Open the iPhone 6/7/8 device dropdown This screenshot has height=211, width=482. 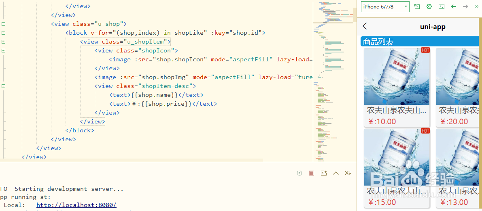(385, 6)
